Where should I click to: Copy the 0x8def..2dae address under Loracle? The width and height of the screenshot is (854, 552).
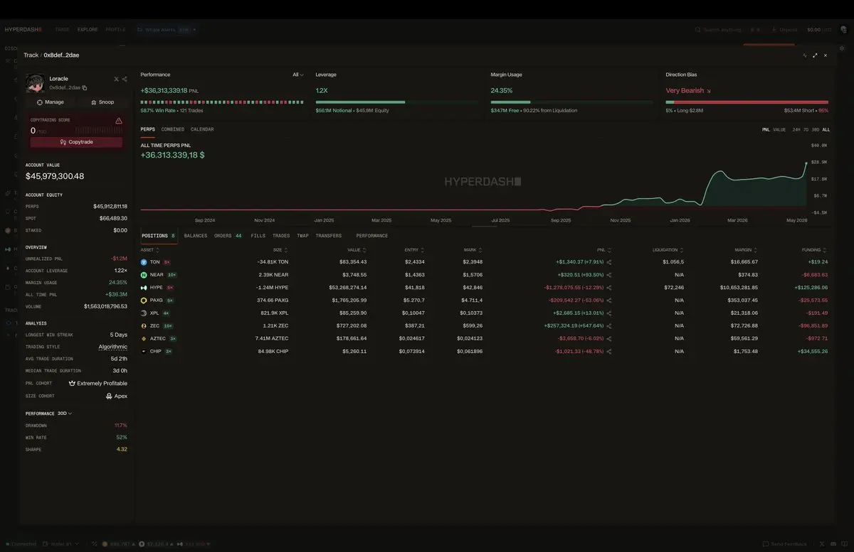pyautogui.click(x=85, y=87)
